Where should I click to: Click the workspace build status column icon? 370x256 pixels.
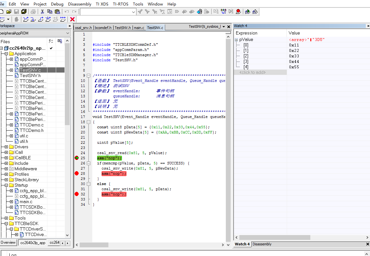(x=60, y=41)
